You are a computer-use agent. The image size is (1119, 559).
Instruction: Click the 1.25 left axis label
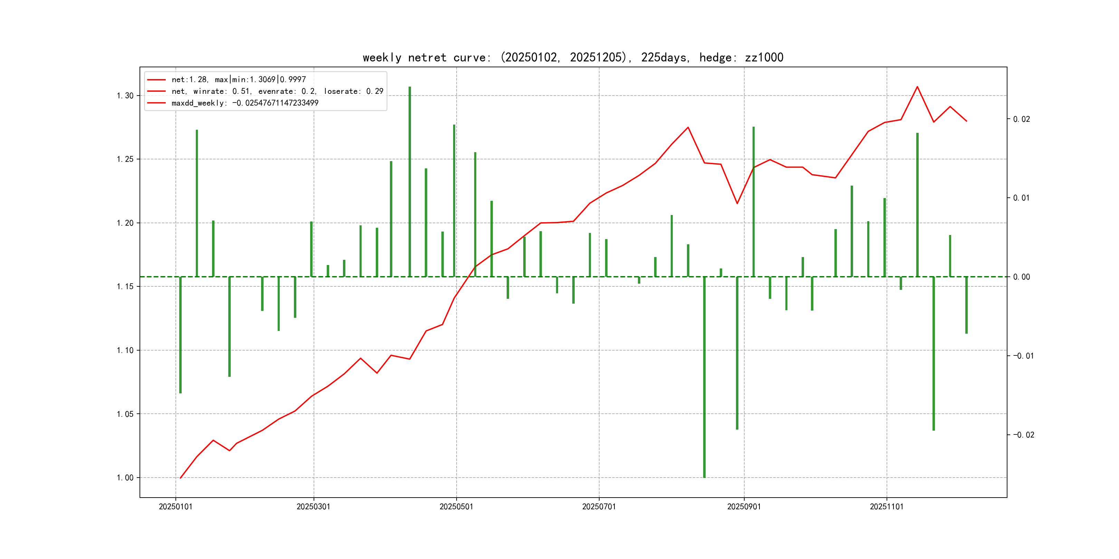[x=125, y=159]
